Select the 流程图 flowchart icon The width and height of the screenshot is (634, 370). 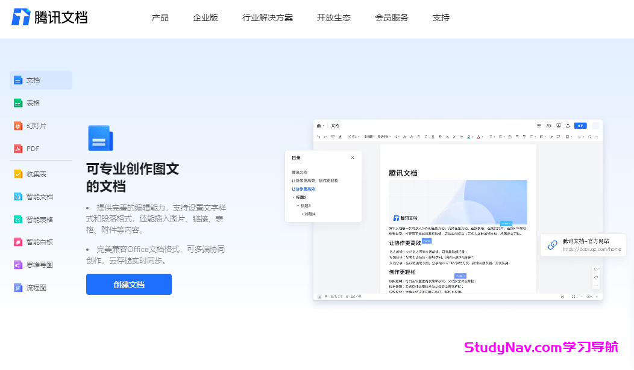pos(18,288)
